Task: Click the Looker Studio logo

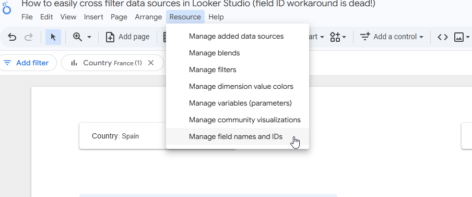Action: (6, 8)
